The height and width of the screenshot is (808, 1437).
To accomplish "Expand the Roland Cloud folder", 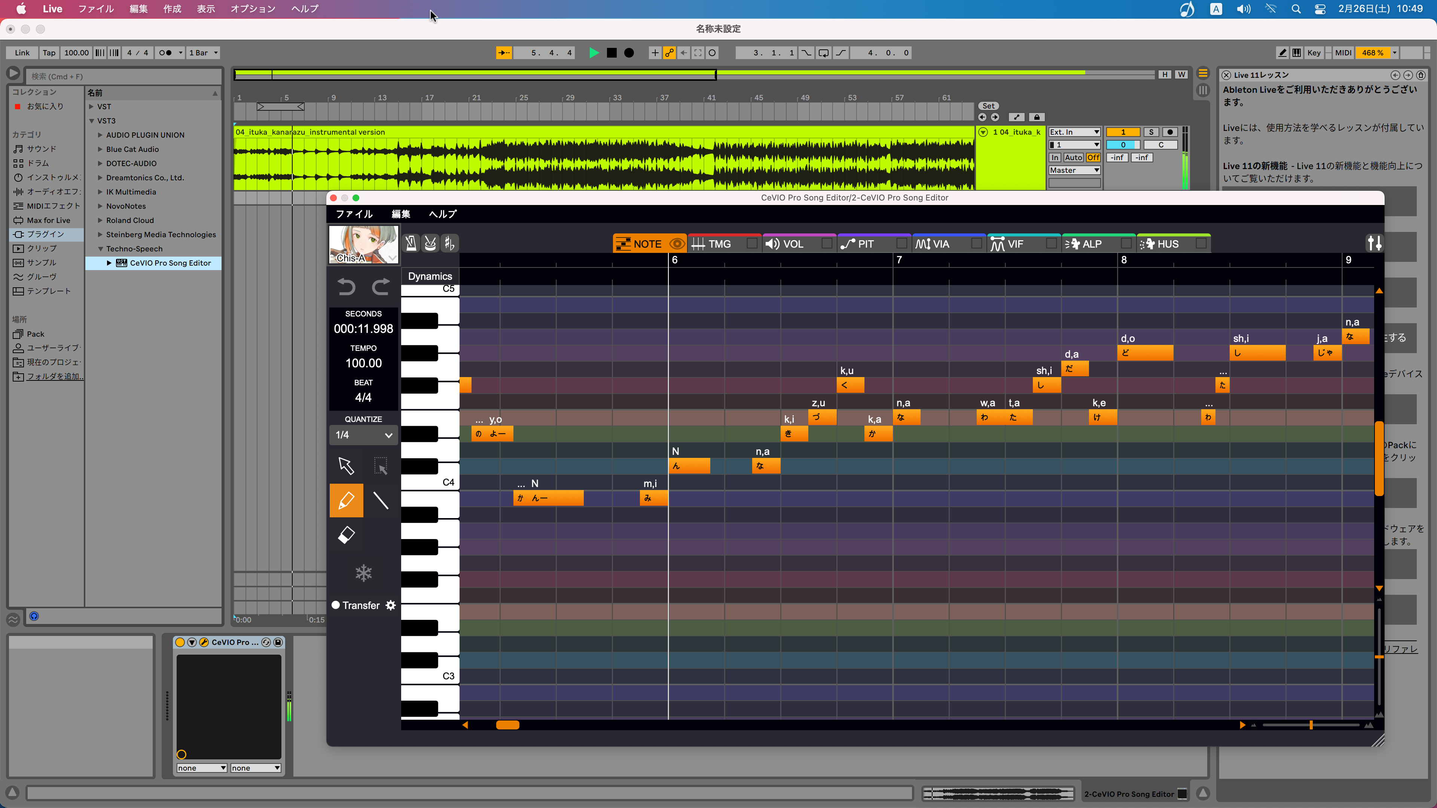I will click(100, 220).
